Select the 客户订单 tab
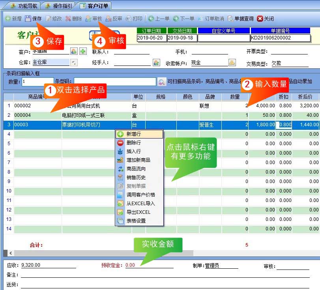Screen dimensions: 320x290 (94, 6)
